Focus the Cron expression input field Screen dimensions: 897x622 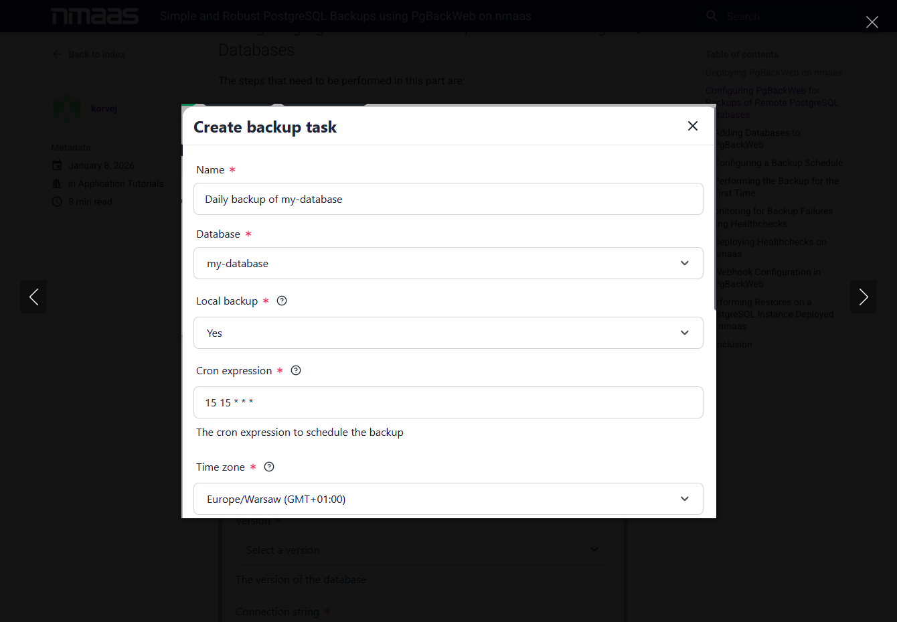[448, 402]
